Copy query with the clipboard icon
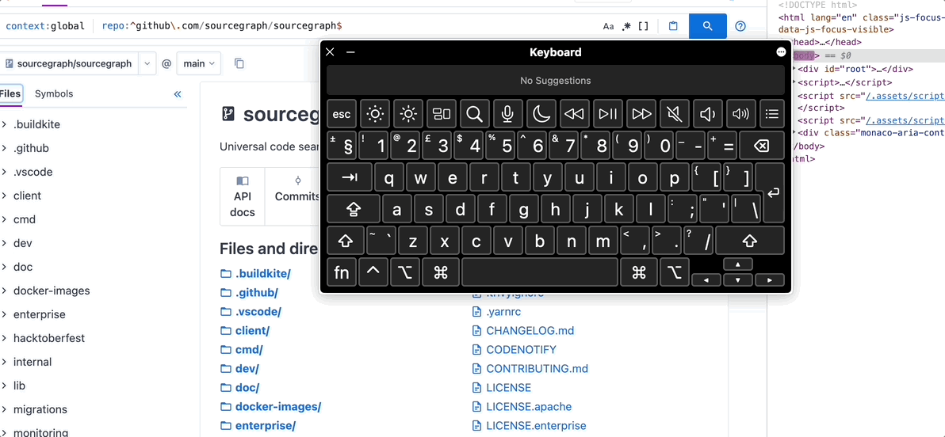Screen dimensions: 945x437 point(673,26)
